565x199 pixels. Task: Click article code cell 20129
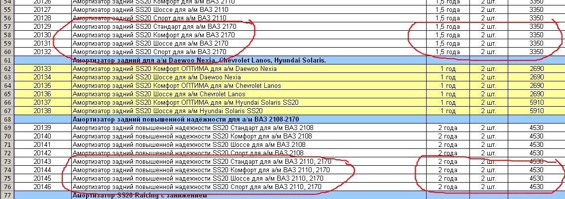click(x=42, y=27)
